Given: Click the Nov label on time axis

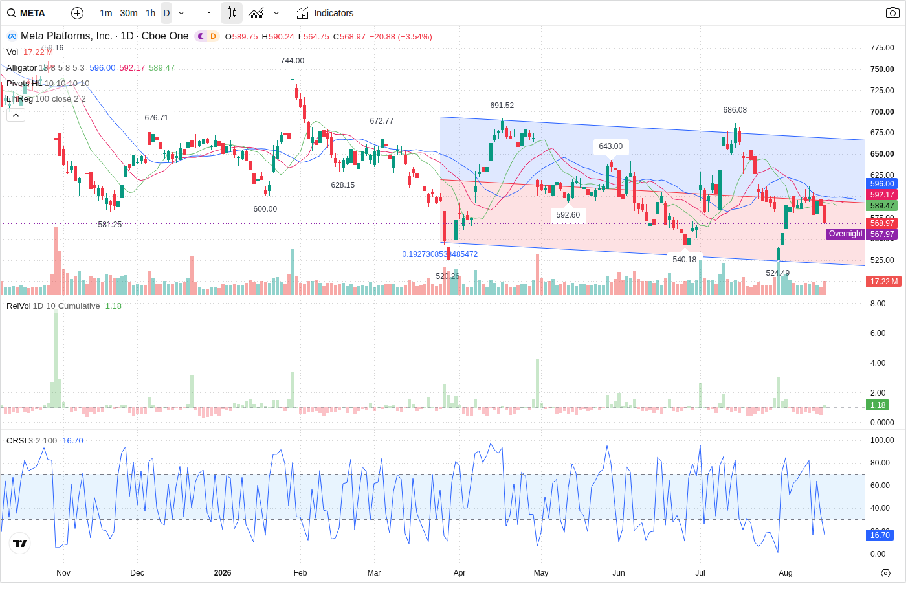Looking at the screenshot, I should click(x=63, y=573).
